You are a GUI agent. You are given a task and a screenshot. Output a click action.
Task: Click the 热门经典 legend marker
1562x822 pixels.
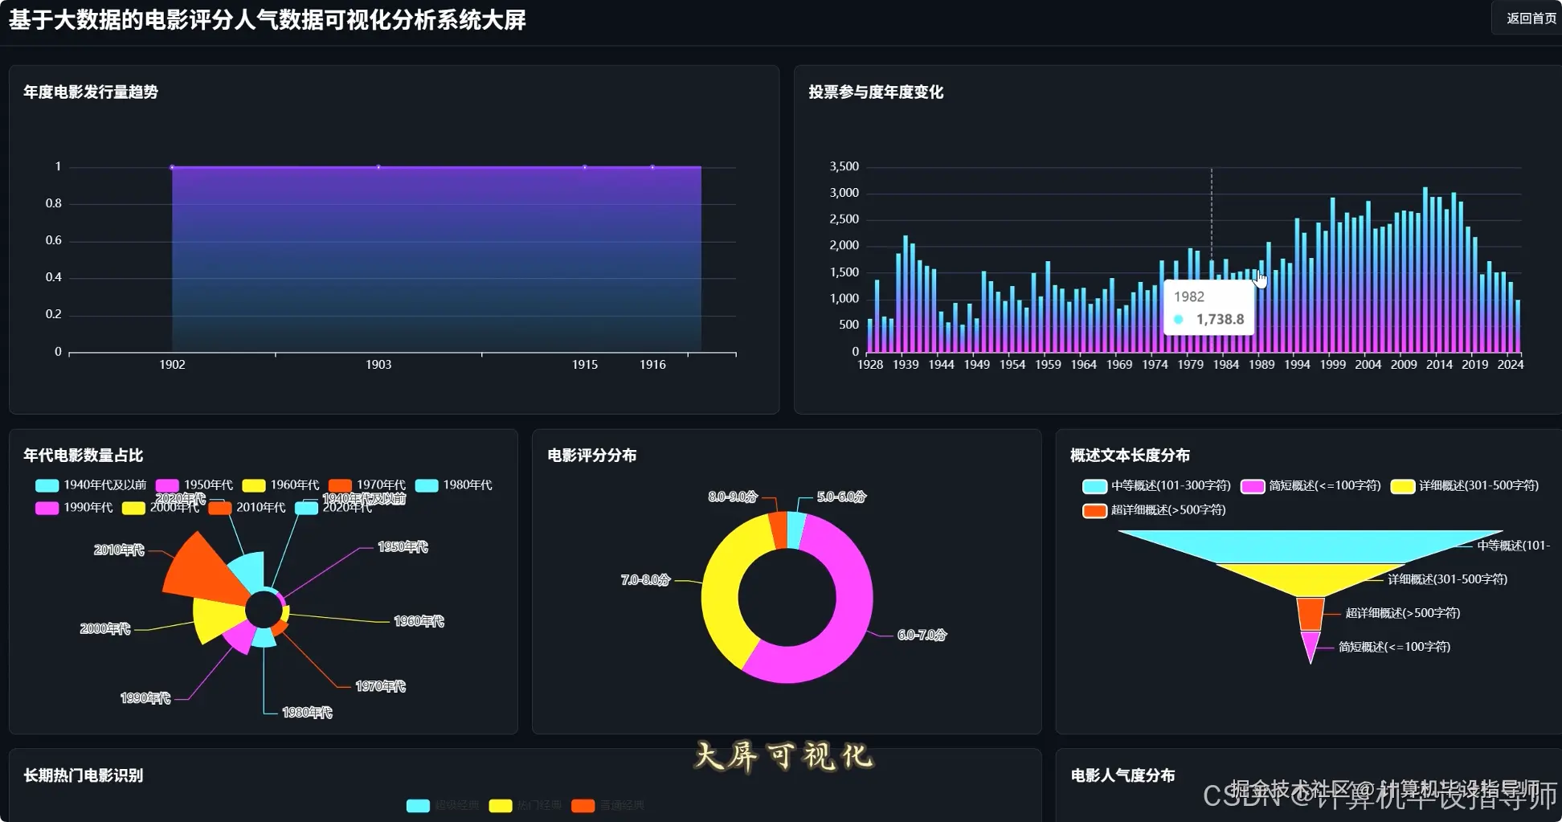[x=500, y=806]
